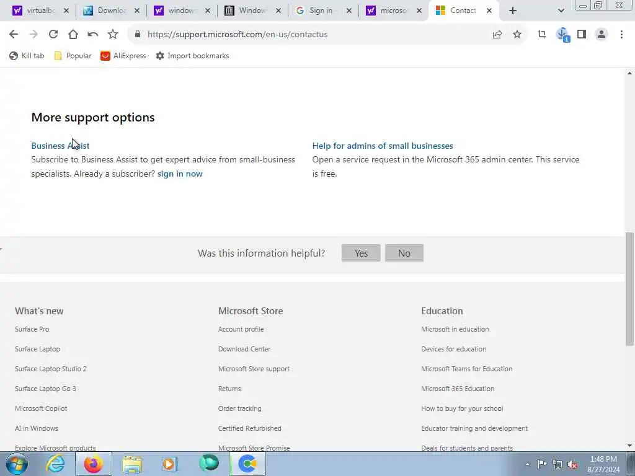Click the undo closed tab arrow icon
Viewport: 635px width, 476px height.
pos(93,35)
